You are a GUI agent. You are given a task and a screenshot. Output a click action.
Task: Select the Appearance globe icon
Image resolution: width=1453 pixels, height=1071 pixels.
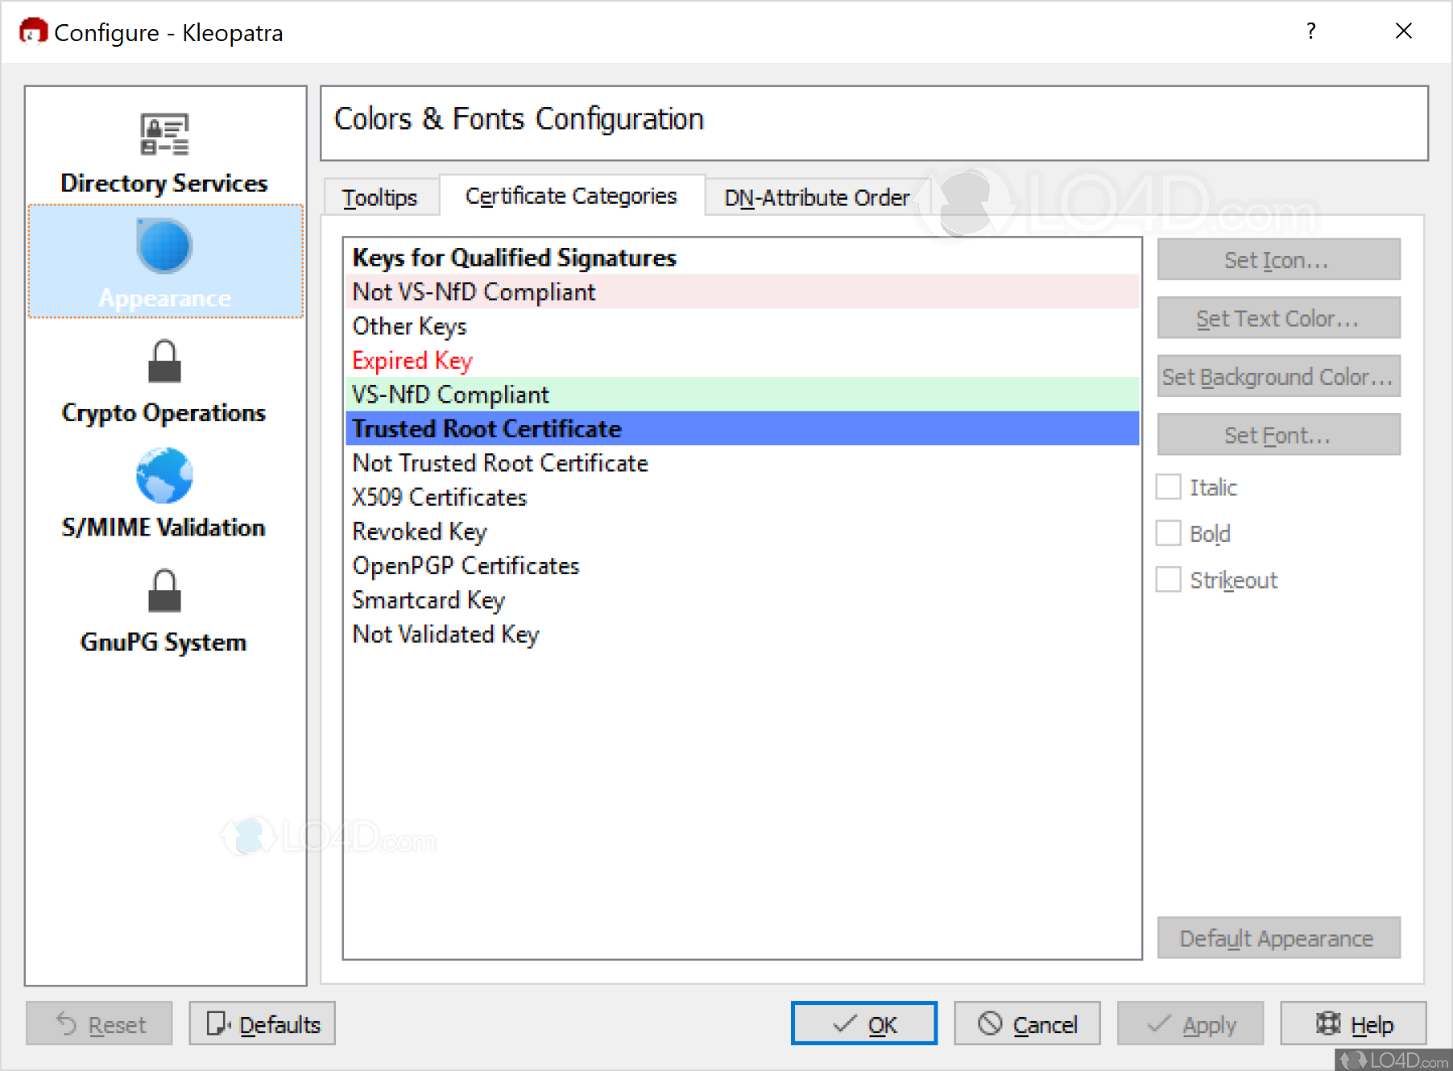tap(164, 246)
